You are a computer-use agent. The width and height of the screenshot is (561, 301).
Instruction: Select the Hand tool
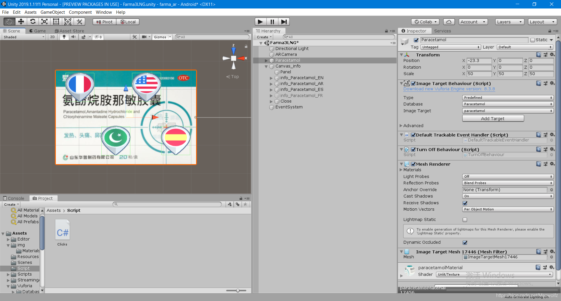point(9,22)
